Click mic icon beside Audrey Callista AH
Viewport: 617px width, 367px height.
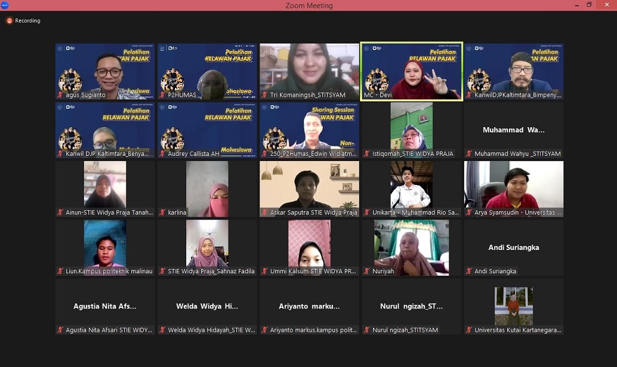162,154
